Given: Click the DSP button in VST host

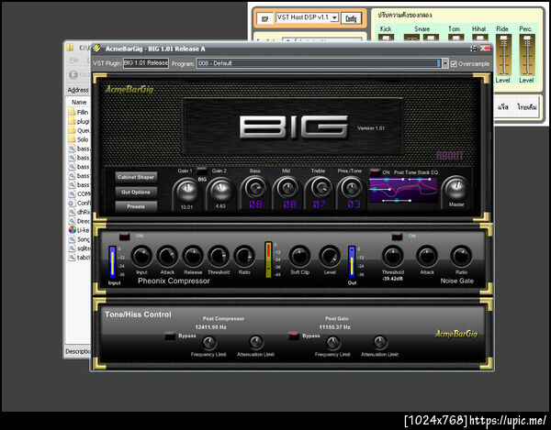Looking at the screenshot, I should click(265, 18).
